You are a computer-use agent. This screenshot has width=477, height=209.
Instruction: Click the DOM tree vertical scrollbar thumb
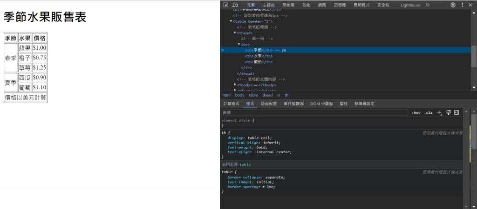[x=474, y=56]
